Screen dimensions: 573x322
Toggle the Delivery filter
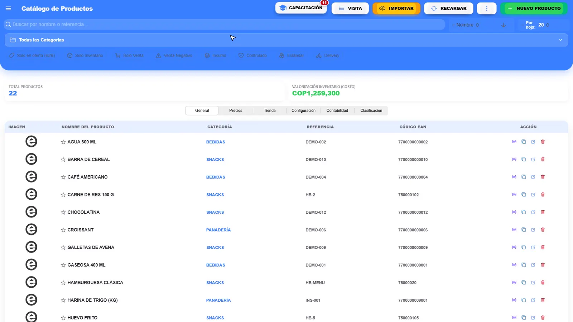click(327, 55)
